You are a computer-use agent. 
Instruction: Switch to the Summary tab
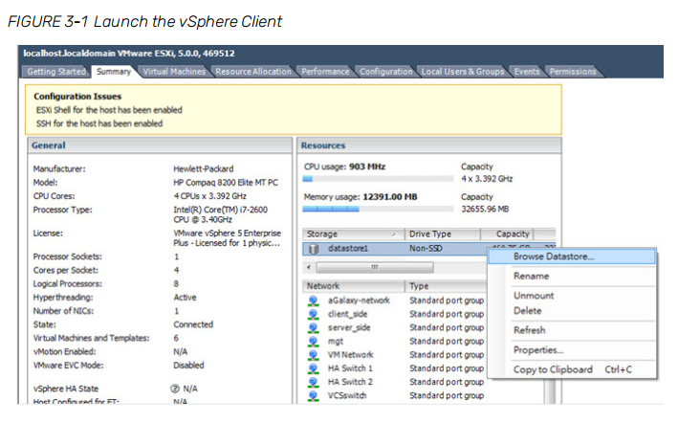click(114, 72)
